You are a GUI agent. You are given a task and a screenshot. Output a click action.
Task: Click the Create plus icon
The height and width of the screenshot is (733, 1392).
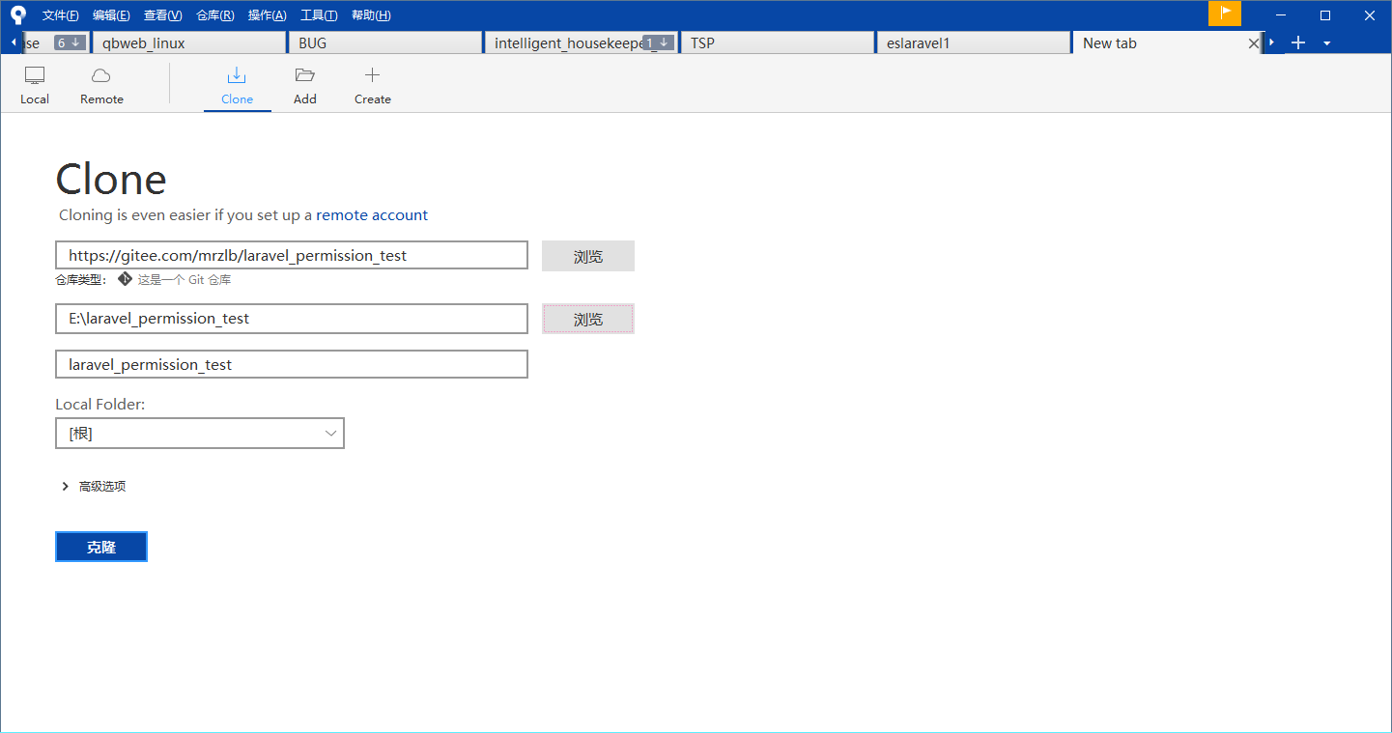click(x=372, y=76)
